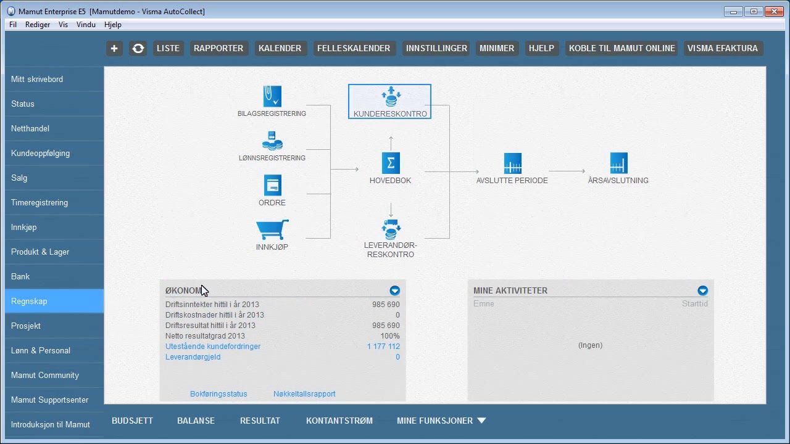
Task: Open Introduksjon til Mamut in the sidebar
Action: click(54, 424)
